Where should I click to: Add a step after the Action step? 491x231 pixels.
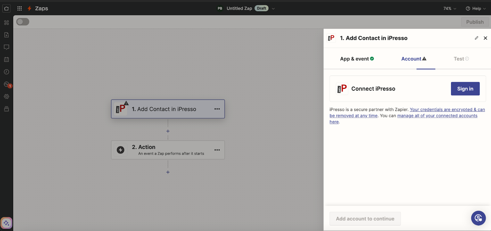(x=168, y=172)
